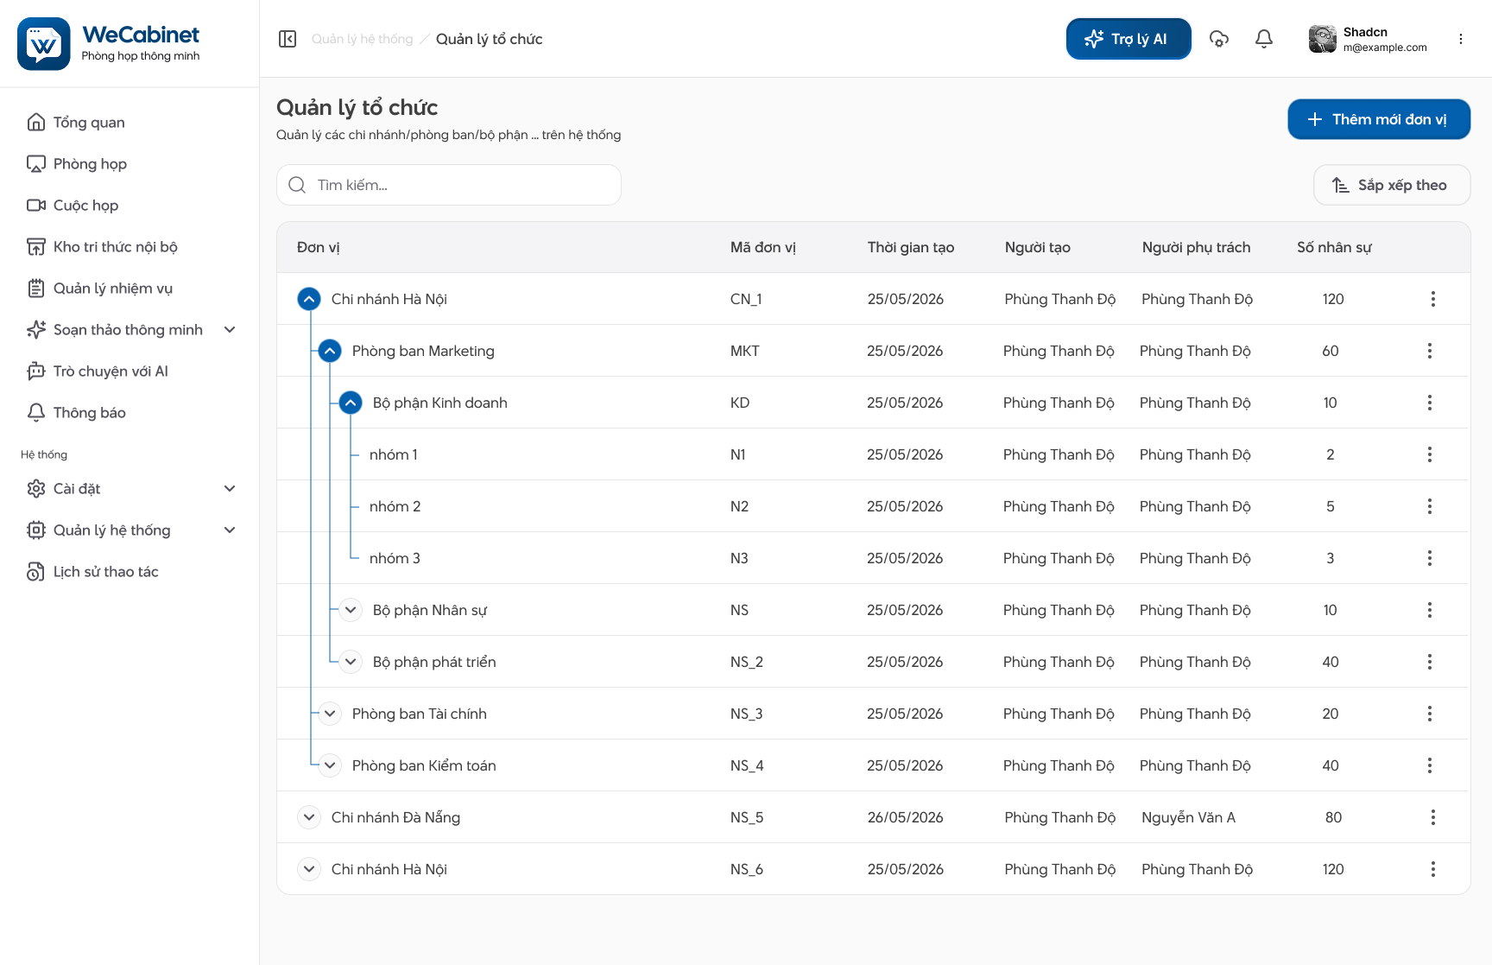Collapse Phòng ban Marketing node
1492x965 pixels.
point(330,351)
